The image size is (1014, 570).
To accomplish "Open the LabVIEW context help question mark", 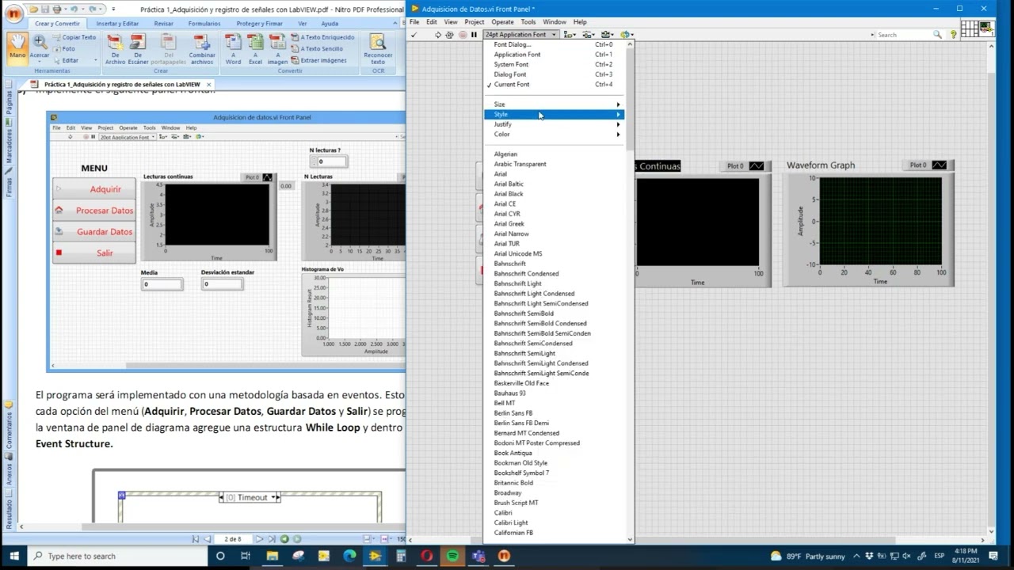I will (x=954, y=35).
